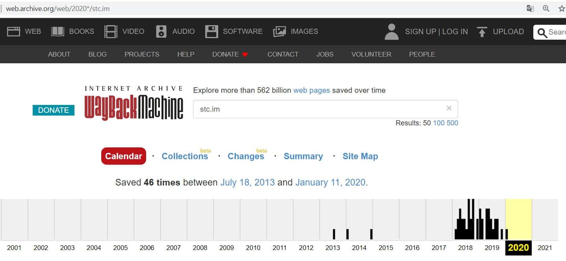566x261 pixels.
Task: Click the red heart next to Donate
Action: point(245,55)
